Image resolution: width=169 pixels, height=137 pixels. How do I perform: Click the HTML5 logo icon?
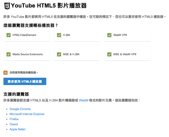pos(7,5)
